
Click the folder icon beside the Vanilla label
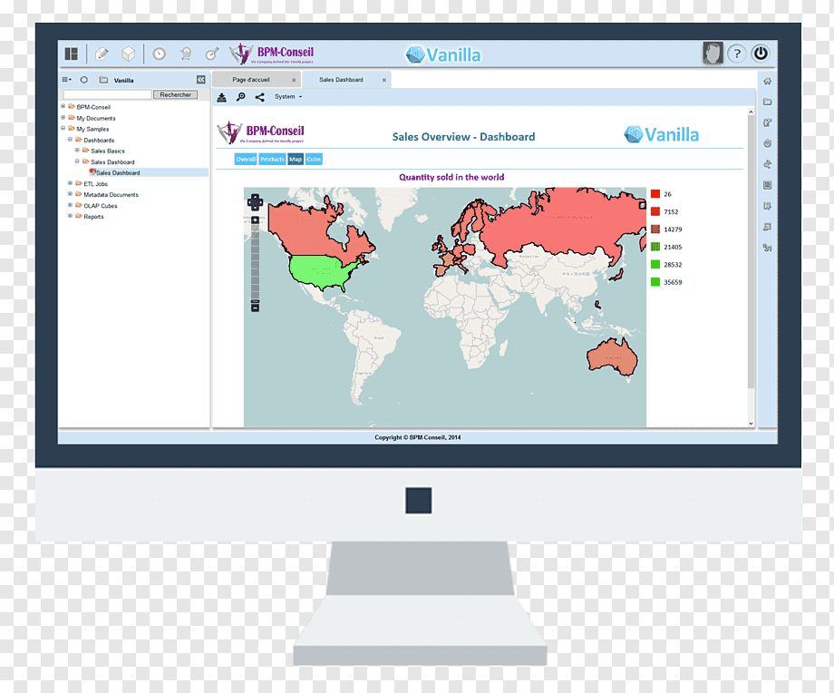pos(103,80)
